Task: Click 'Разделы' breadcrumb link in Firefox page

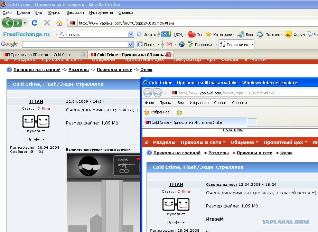Action: [x=78, y=69]
